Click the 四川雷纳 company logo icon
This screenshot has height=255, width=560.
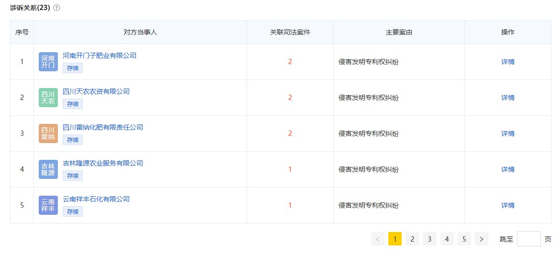48,133
